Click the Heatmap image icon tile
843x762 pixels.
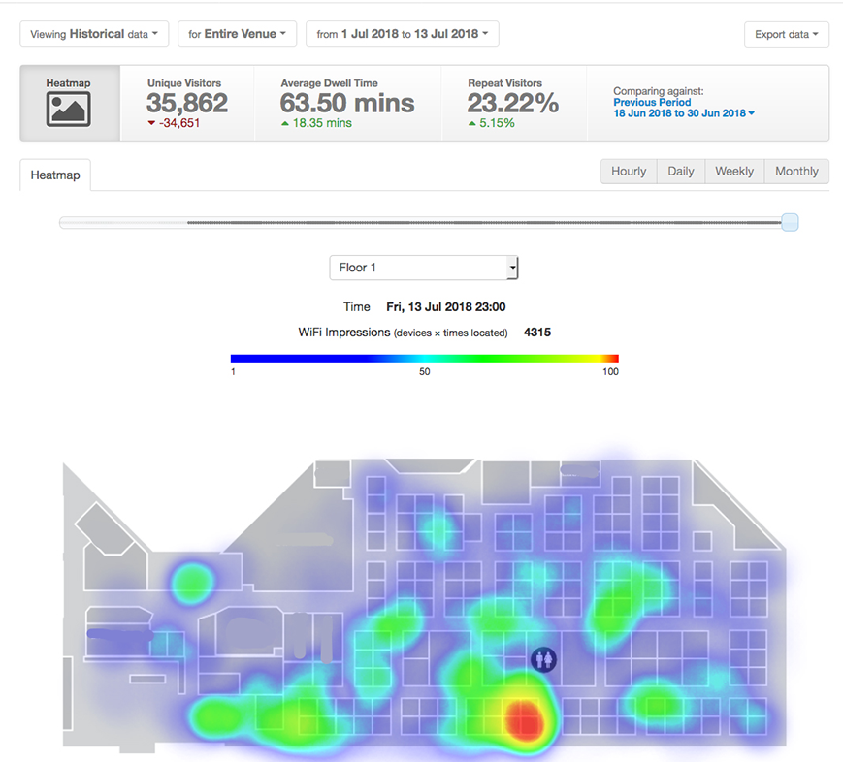70,103
